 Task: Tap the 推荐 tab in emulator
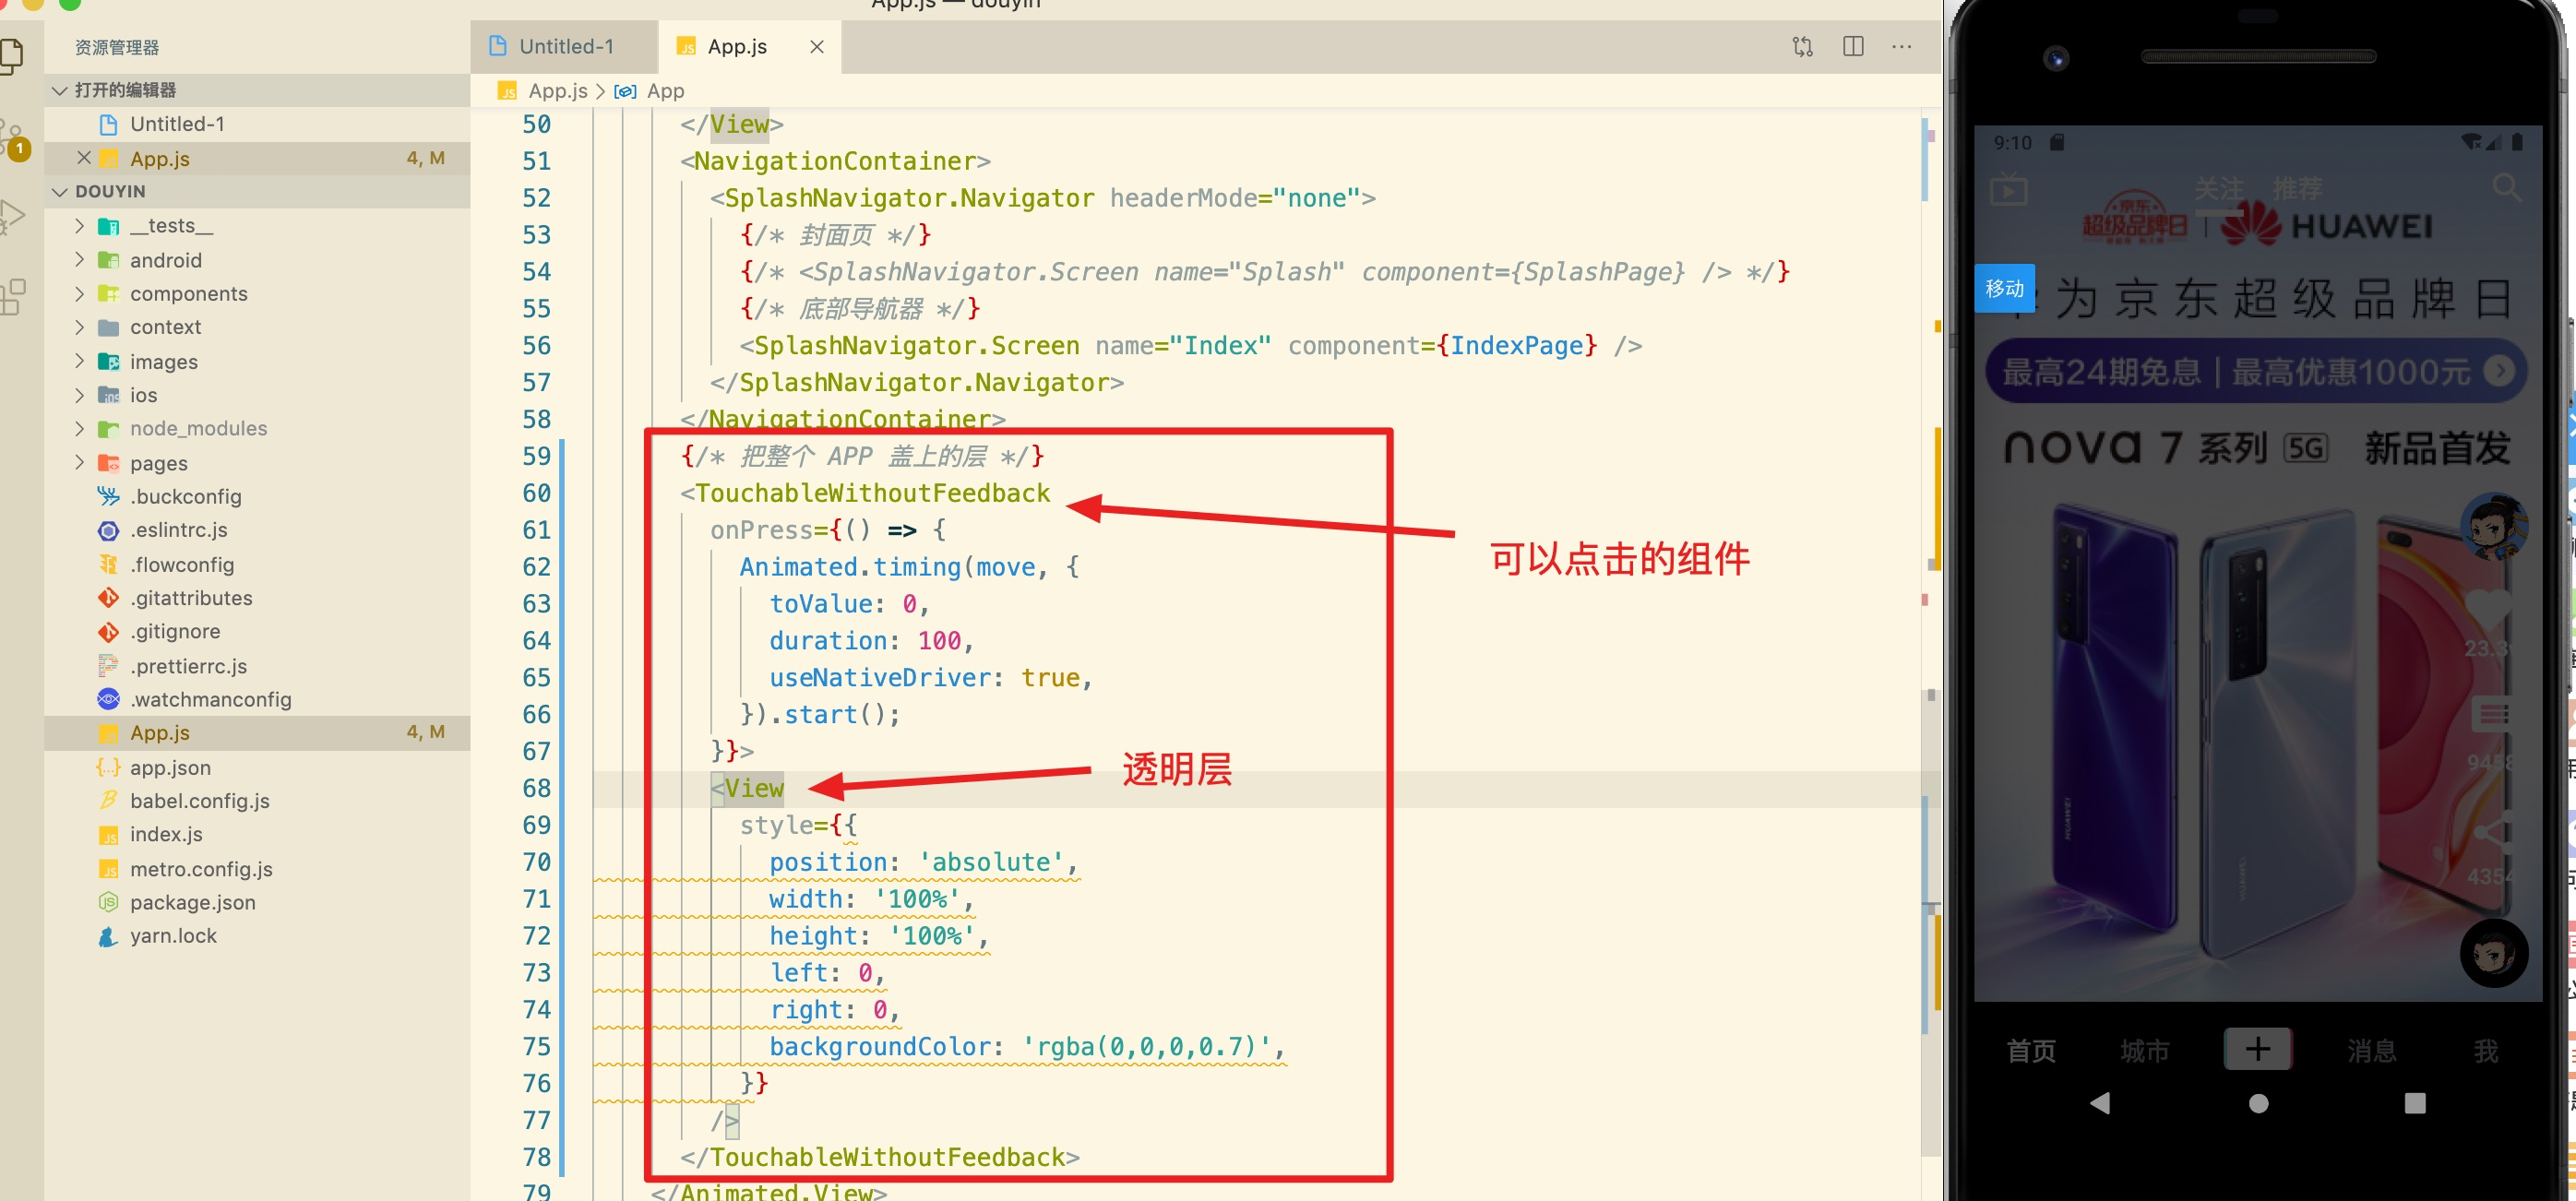[x=2296, y=187]
